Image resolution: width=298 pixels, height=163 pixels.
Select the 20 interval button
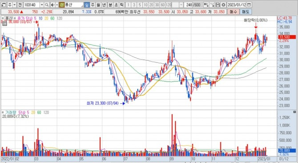151,5
